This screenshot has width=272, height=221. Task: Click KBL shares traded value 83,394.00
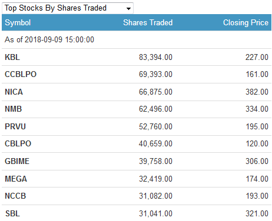(155, 57)
